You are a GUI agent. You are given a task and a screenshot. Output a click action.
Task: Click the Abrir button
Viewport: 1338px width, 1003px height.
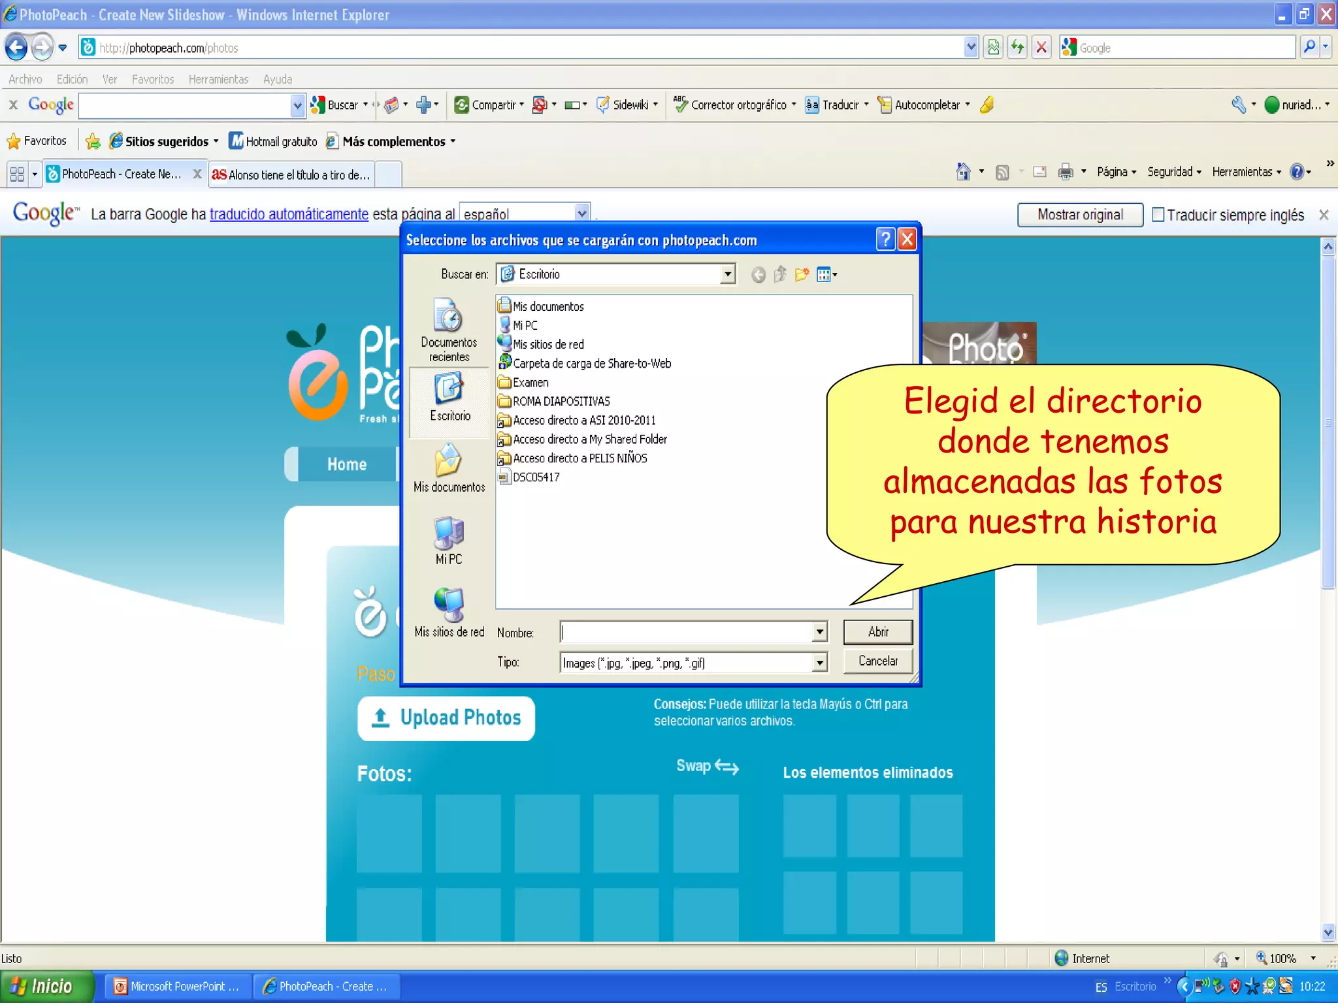tap(877, 631)
